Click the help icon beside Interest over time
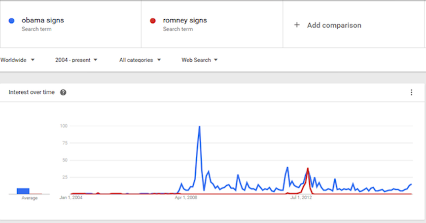This screenshot has width=426, height=223. 63,92
